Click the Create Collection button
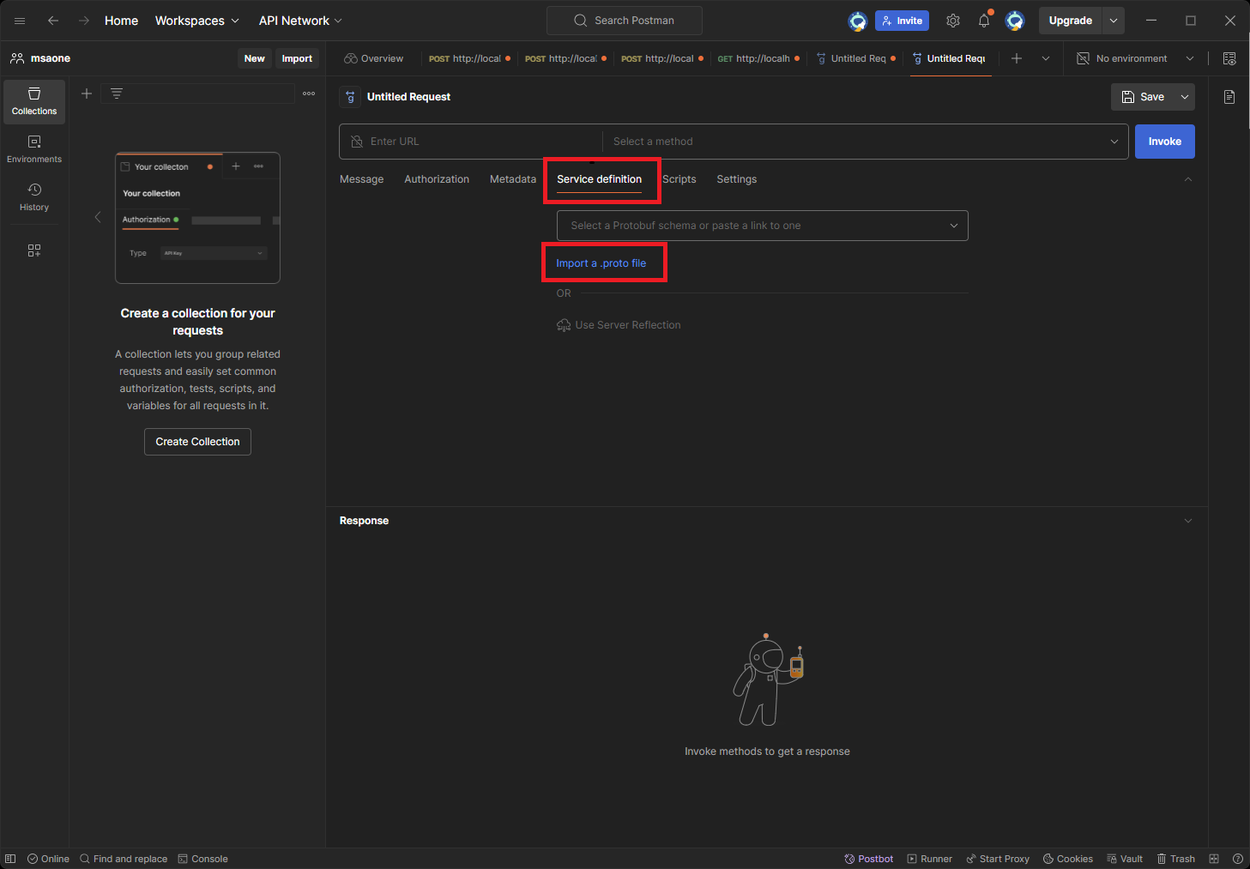Screen dimensions: 1250x869 [x=197, y=442]
